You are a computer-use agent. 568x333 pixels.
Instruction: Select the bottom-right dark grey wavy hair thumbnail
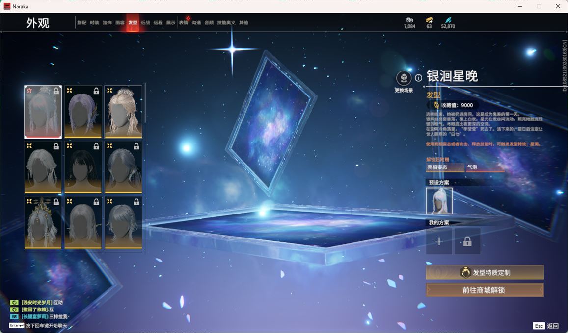(x=123, y=222)
